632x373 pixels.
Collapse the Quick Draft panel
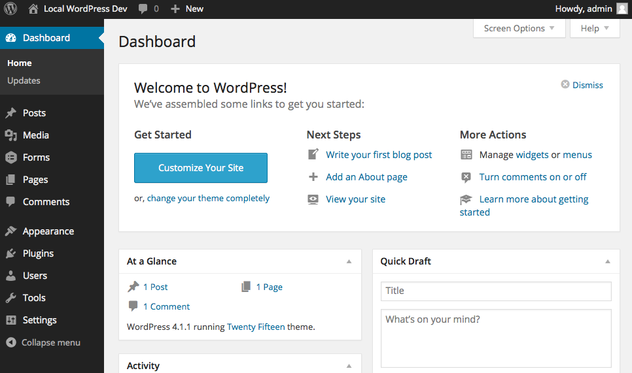click(608, 261)
